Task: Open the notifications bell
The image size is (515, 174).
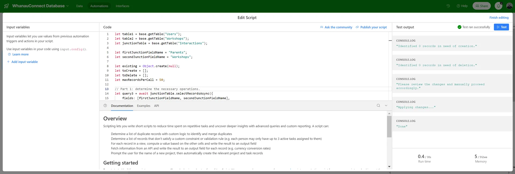Action: click(x=498, y=6)
